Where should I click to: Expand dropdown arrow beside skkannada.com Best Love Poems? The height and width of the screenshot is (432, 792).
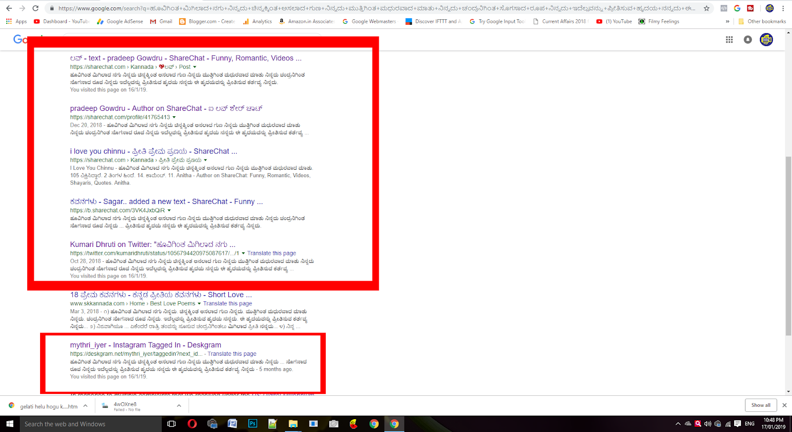(199, 304)
